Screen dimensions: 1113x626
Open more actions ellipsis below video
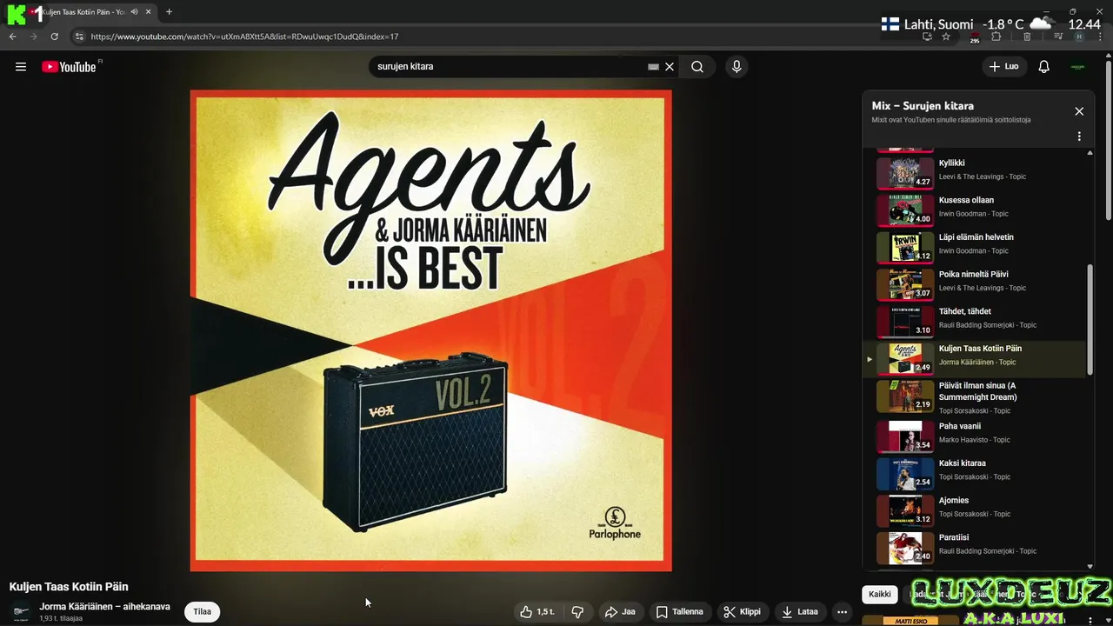coord(842,612)
